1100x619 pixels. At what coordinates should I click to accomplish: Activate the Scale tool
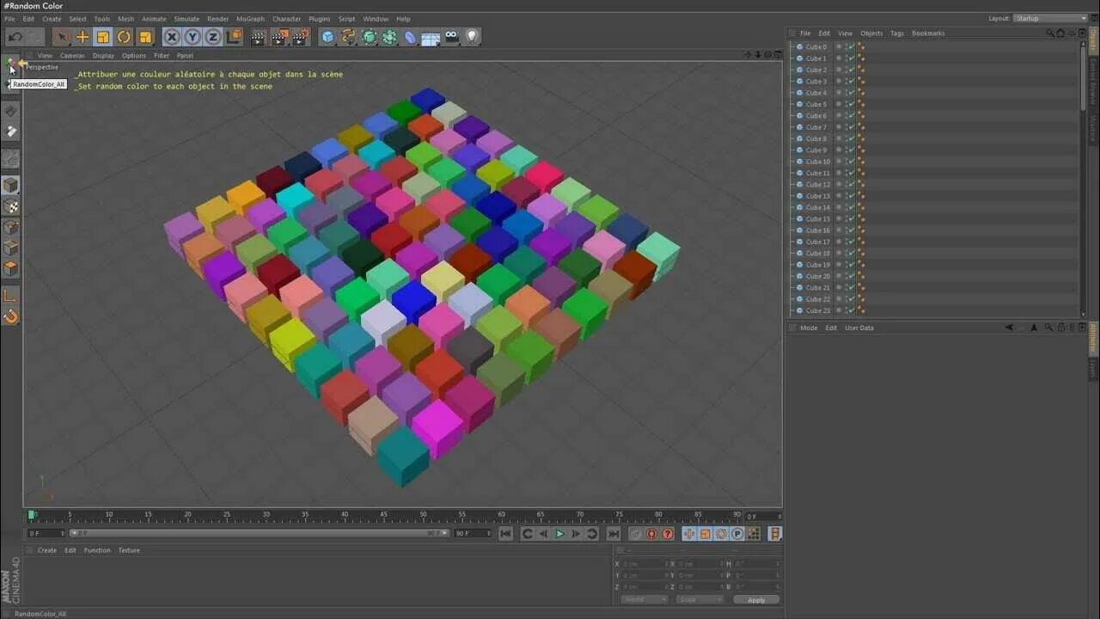tap(103, 37)
